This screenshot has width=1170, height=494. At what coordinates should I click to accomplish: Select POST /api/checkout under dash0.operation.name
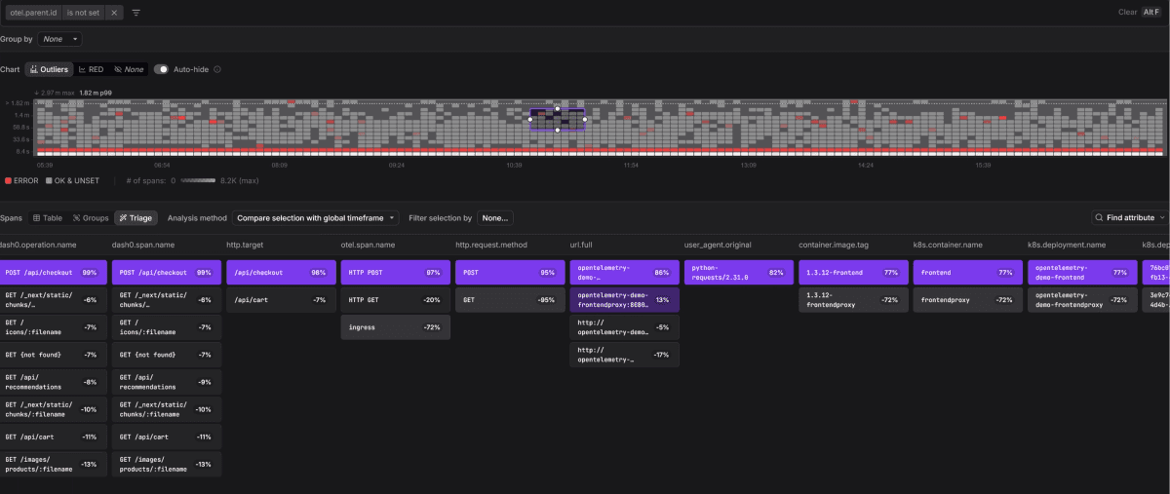coord(54,273)
